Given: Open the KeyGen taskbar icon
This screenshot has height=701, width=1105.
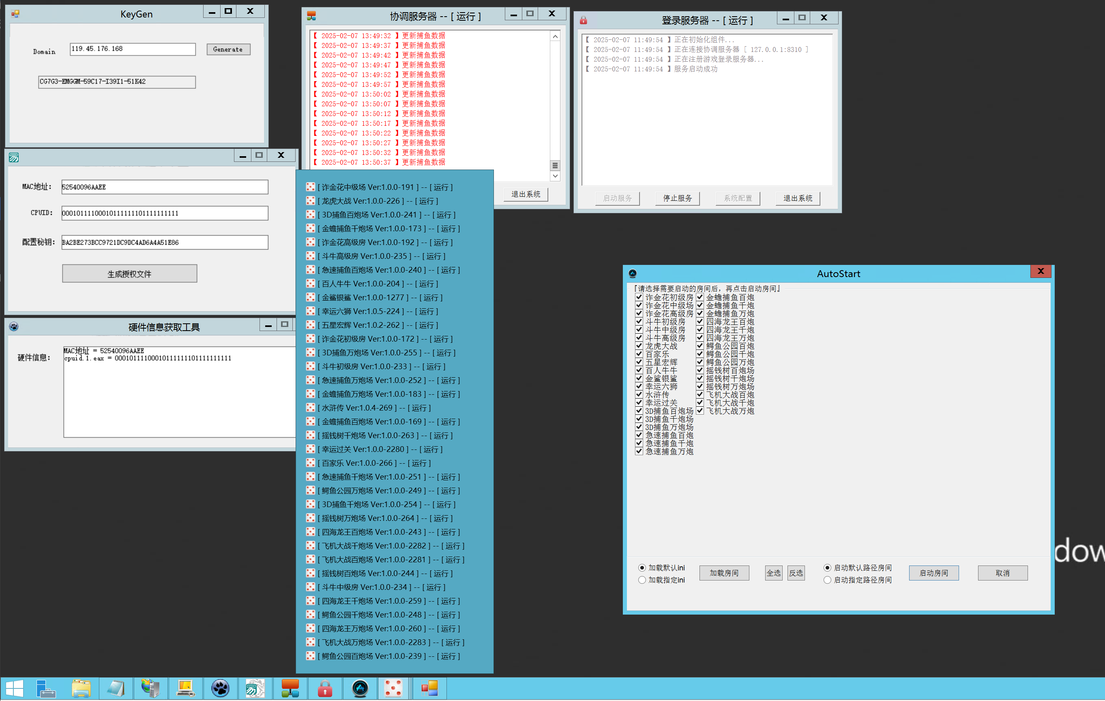Looking at the screenshot, I should [429, 688].
